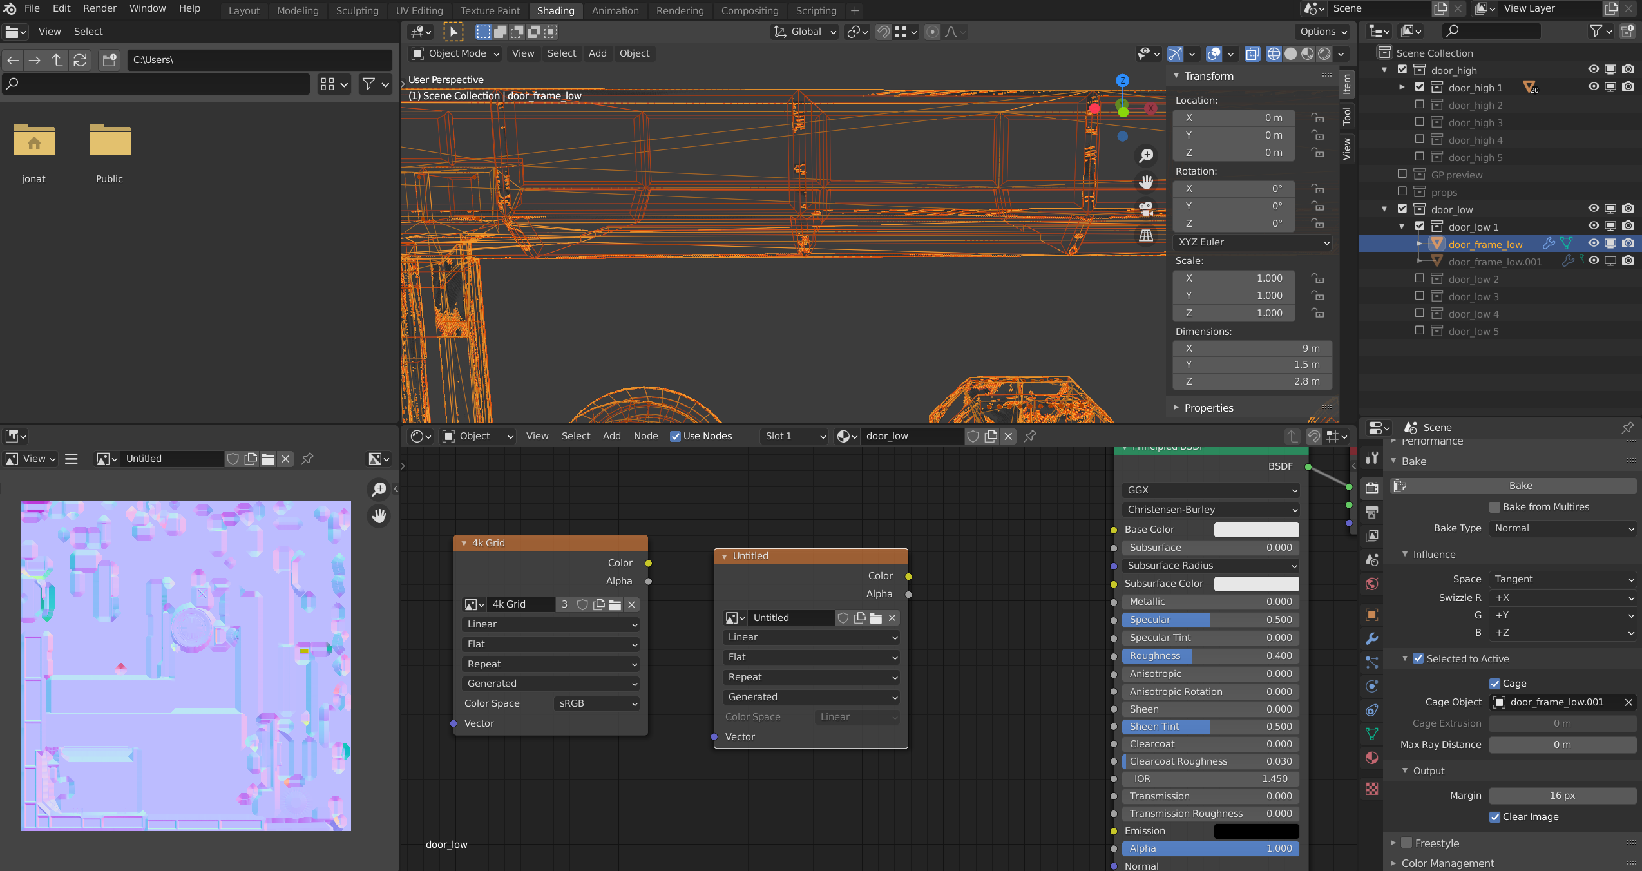This screenshot has width=1642, height=871.
Task: Hide door_frame_low in viewport with eye icon
Action: click(x=1593, y=244)
